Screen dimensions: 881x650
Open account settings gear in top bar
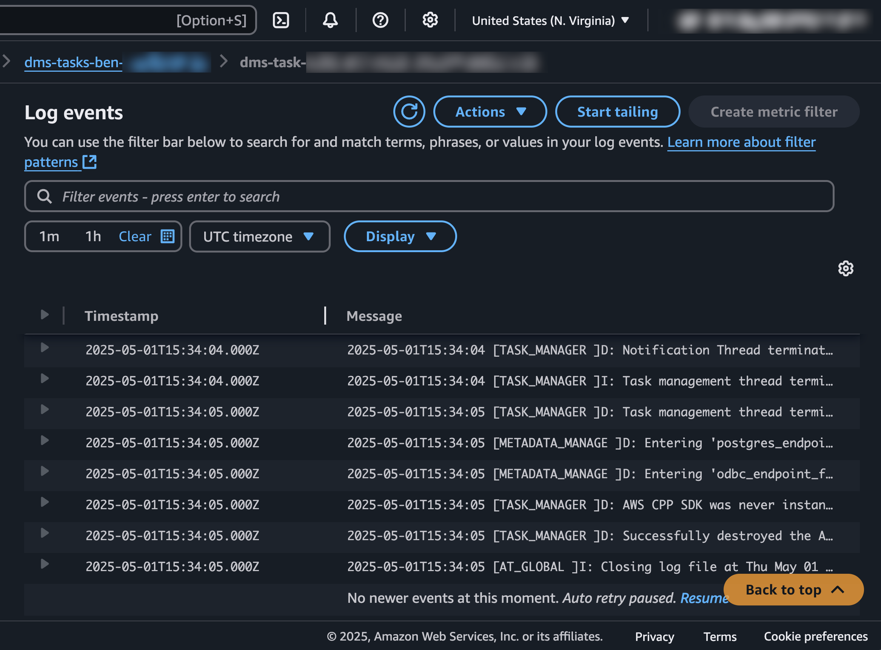tap(430, 20)
